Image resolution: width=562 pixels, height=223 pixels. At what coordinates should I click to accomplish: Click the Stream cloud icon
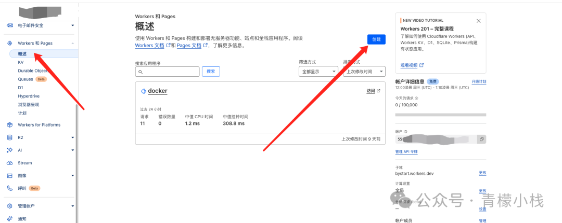tap(10, 163)
